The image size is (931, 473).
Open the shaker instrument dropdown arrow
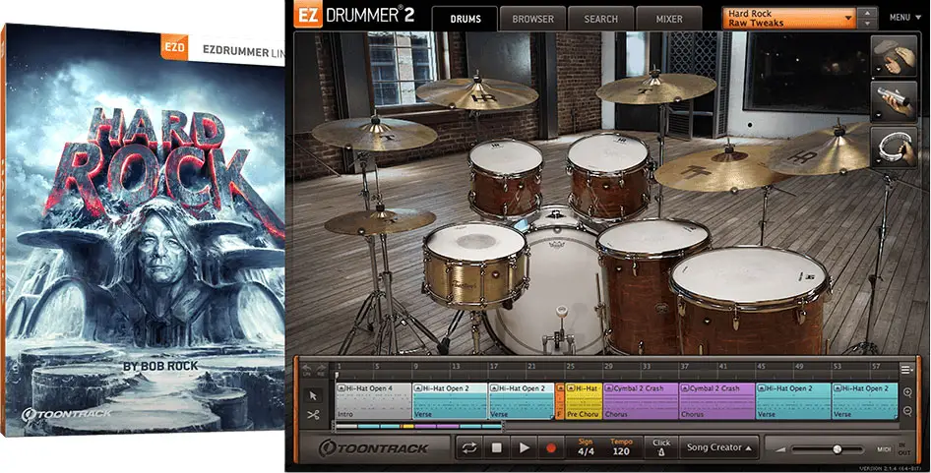pyautogui.click(x=876, y=116)
